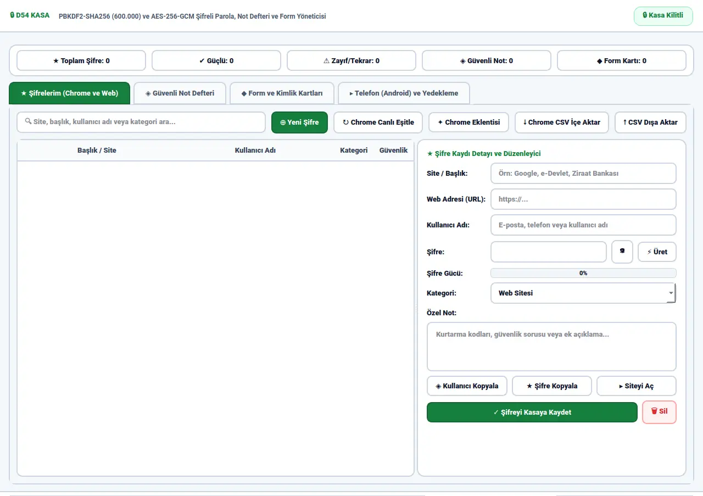Screen dimensions: 703x496
Task: Launch the site with Siteyi Aç
Action: [636, 386]
